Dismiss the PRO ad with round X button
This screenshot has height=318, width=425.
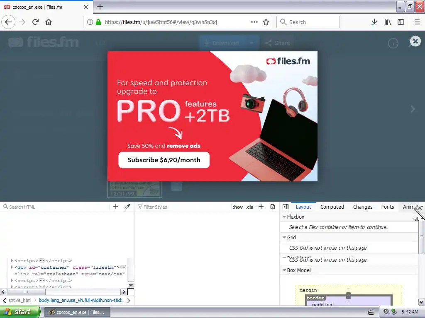415,41
